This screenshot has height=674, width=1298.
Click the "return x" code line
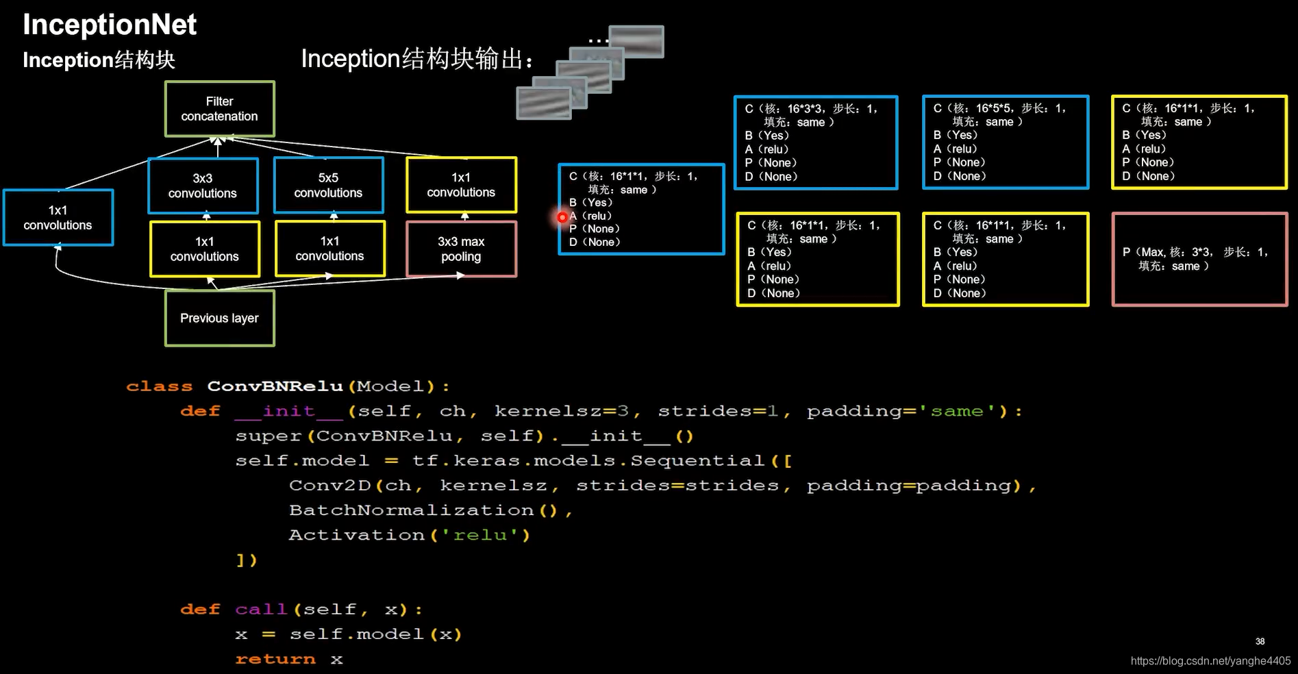[289, 659]
